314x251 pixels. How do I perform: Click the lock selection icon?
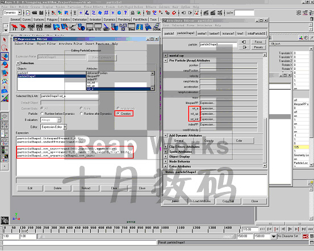pos(132,13)
